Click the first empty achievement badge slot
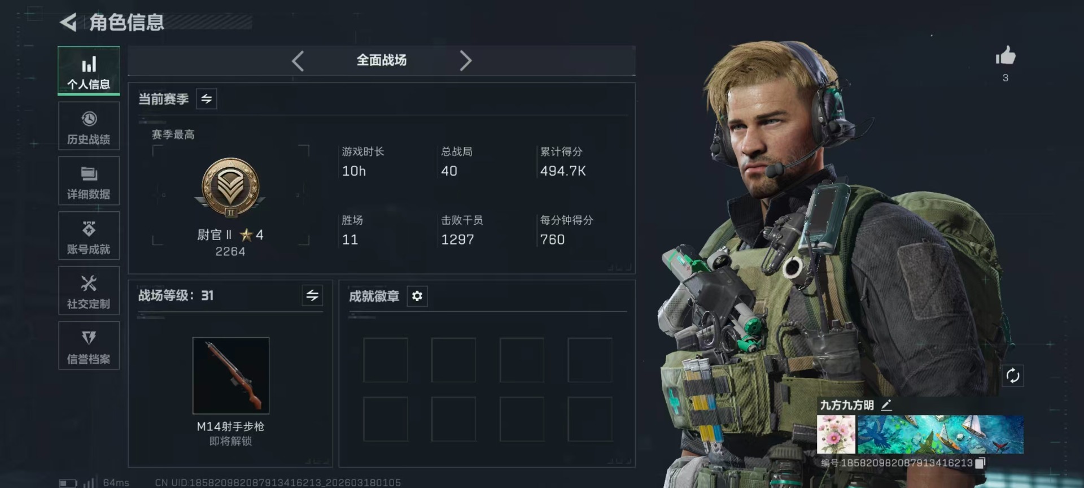 pyautogui.click(x=386, y=360)
